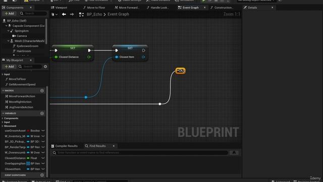Image resolution: width=323 pixels, height=182 pixels.
Task: Toggle eye visibility for useGroomAsset variable
Action: click(43, 130)
